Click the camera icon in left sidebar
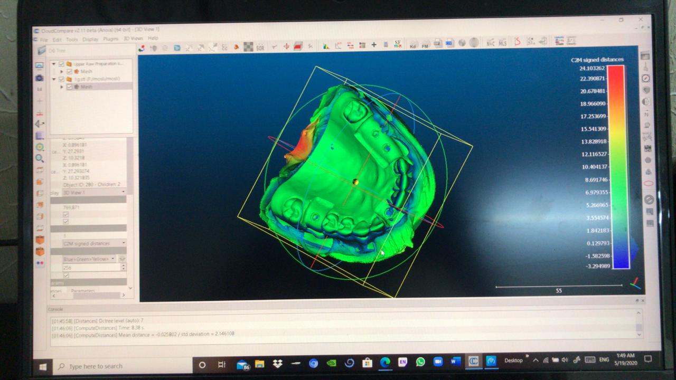This screenshot has width=676, height=380. coord(40,78)
